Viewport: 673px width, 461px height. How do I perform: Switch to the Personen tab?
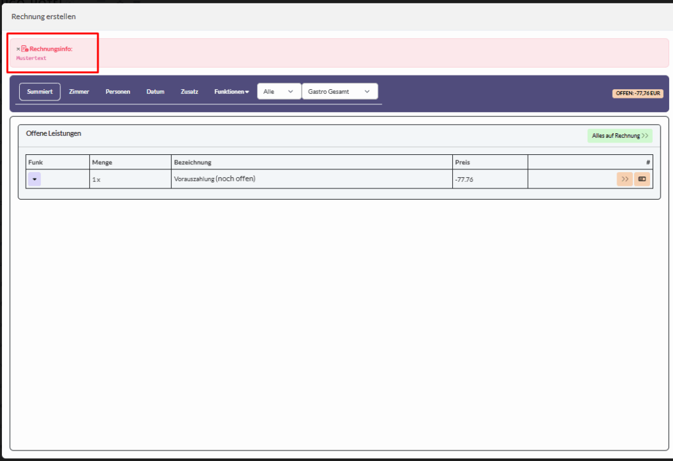[x=118, y=92]
